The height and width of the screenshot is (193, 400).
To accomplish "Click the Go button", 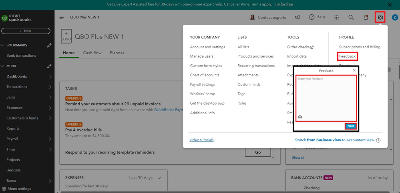I will (x=258, y=152).
